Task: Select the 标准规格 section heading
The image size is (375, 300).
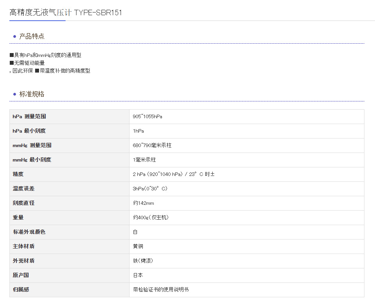Action: [x=32, y=94]
